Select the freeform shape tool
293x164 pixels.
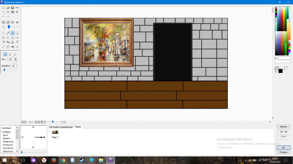pos(17,38)
